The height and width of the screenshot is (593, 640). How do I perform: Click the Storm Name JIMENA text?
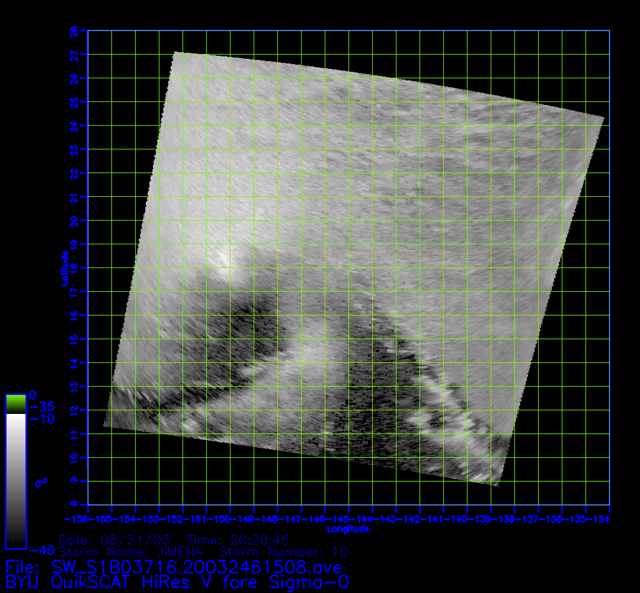[130, 552]
